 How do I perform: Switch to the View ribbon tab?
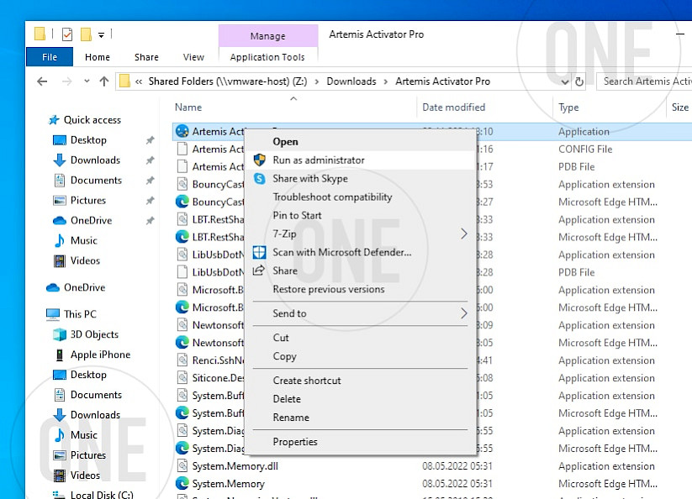tap(193, 57)
